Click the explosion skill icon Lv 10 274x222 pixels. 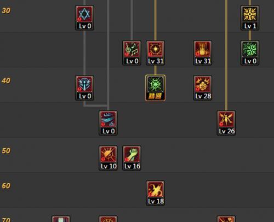click(108, 158)
